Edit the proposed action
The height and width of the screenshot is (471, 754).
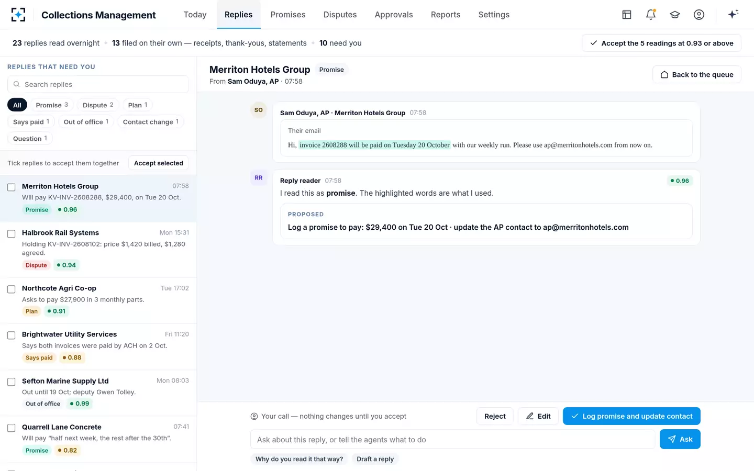538,416
